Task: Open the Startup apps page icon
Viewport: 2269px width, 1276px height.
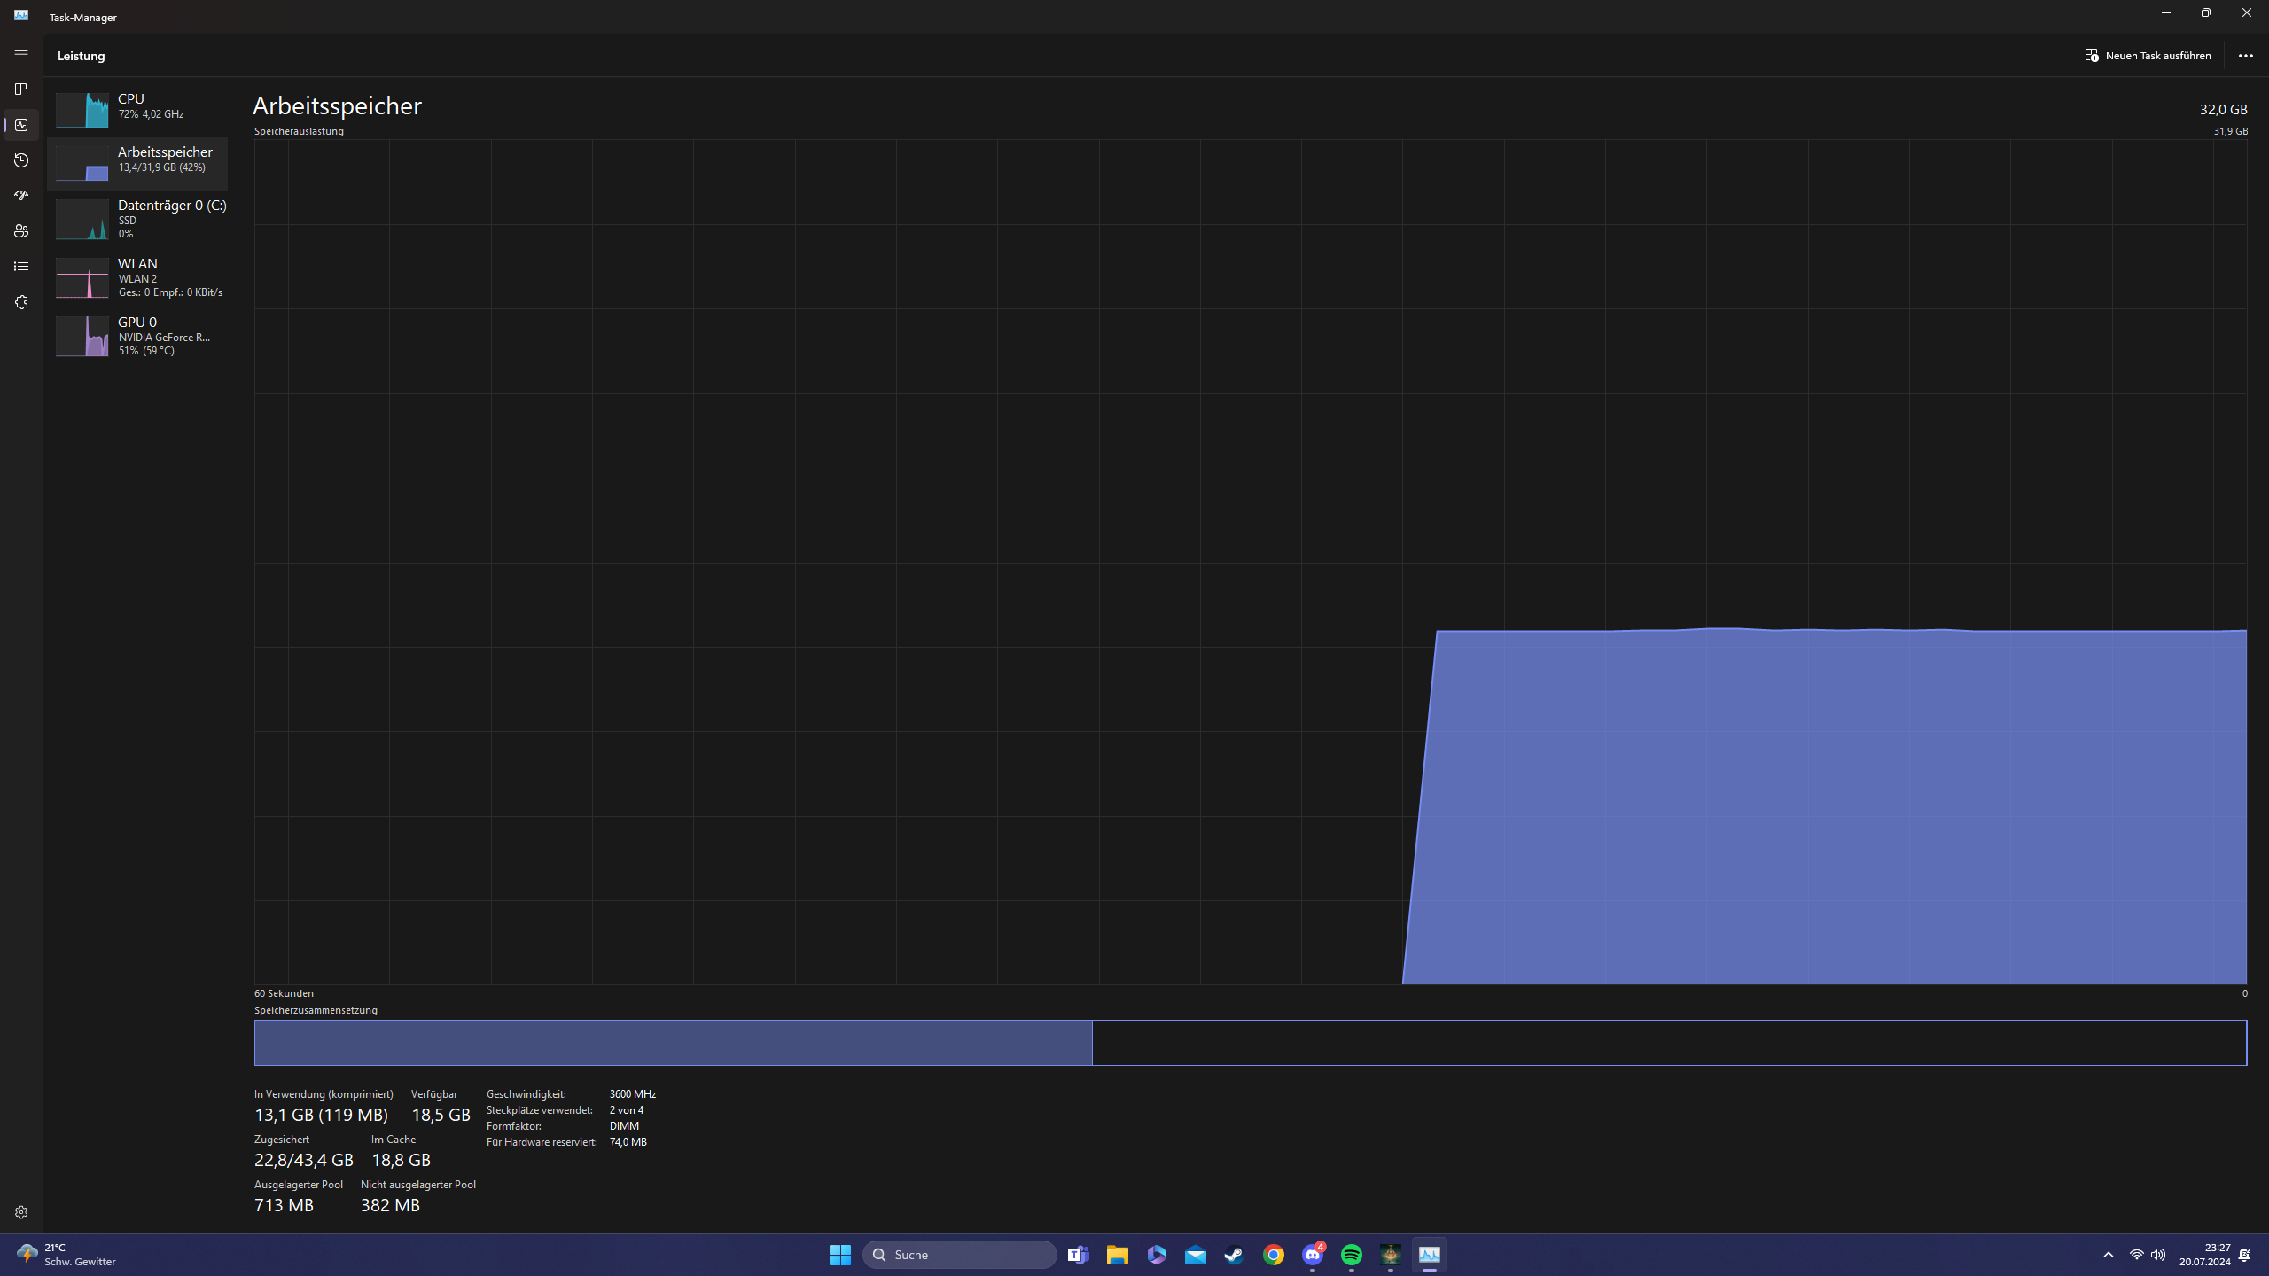Action: click(x=21, y=196)
